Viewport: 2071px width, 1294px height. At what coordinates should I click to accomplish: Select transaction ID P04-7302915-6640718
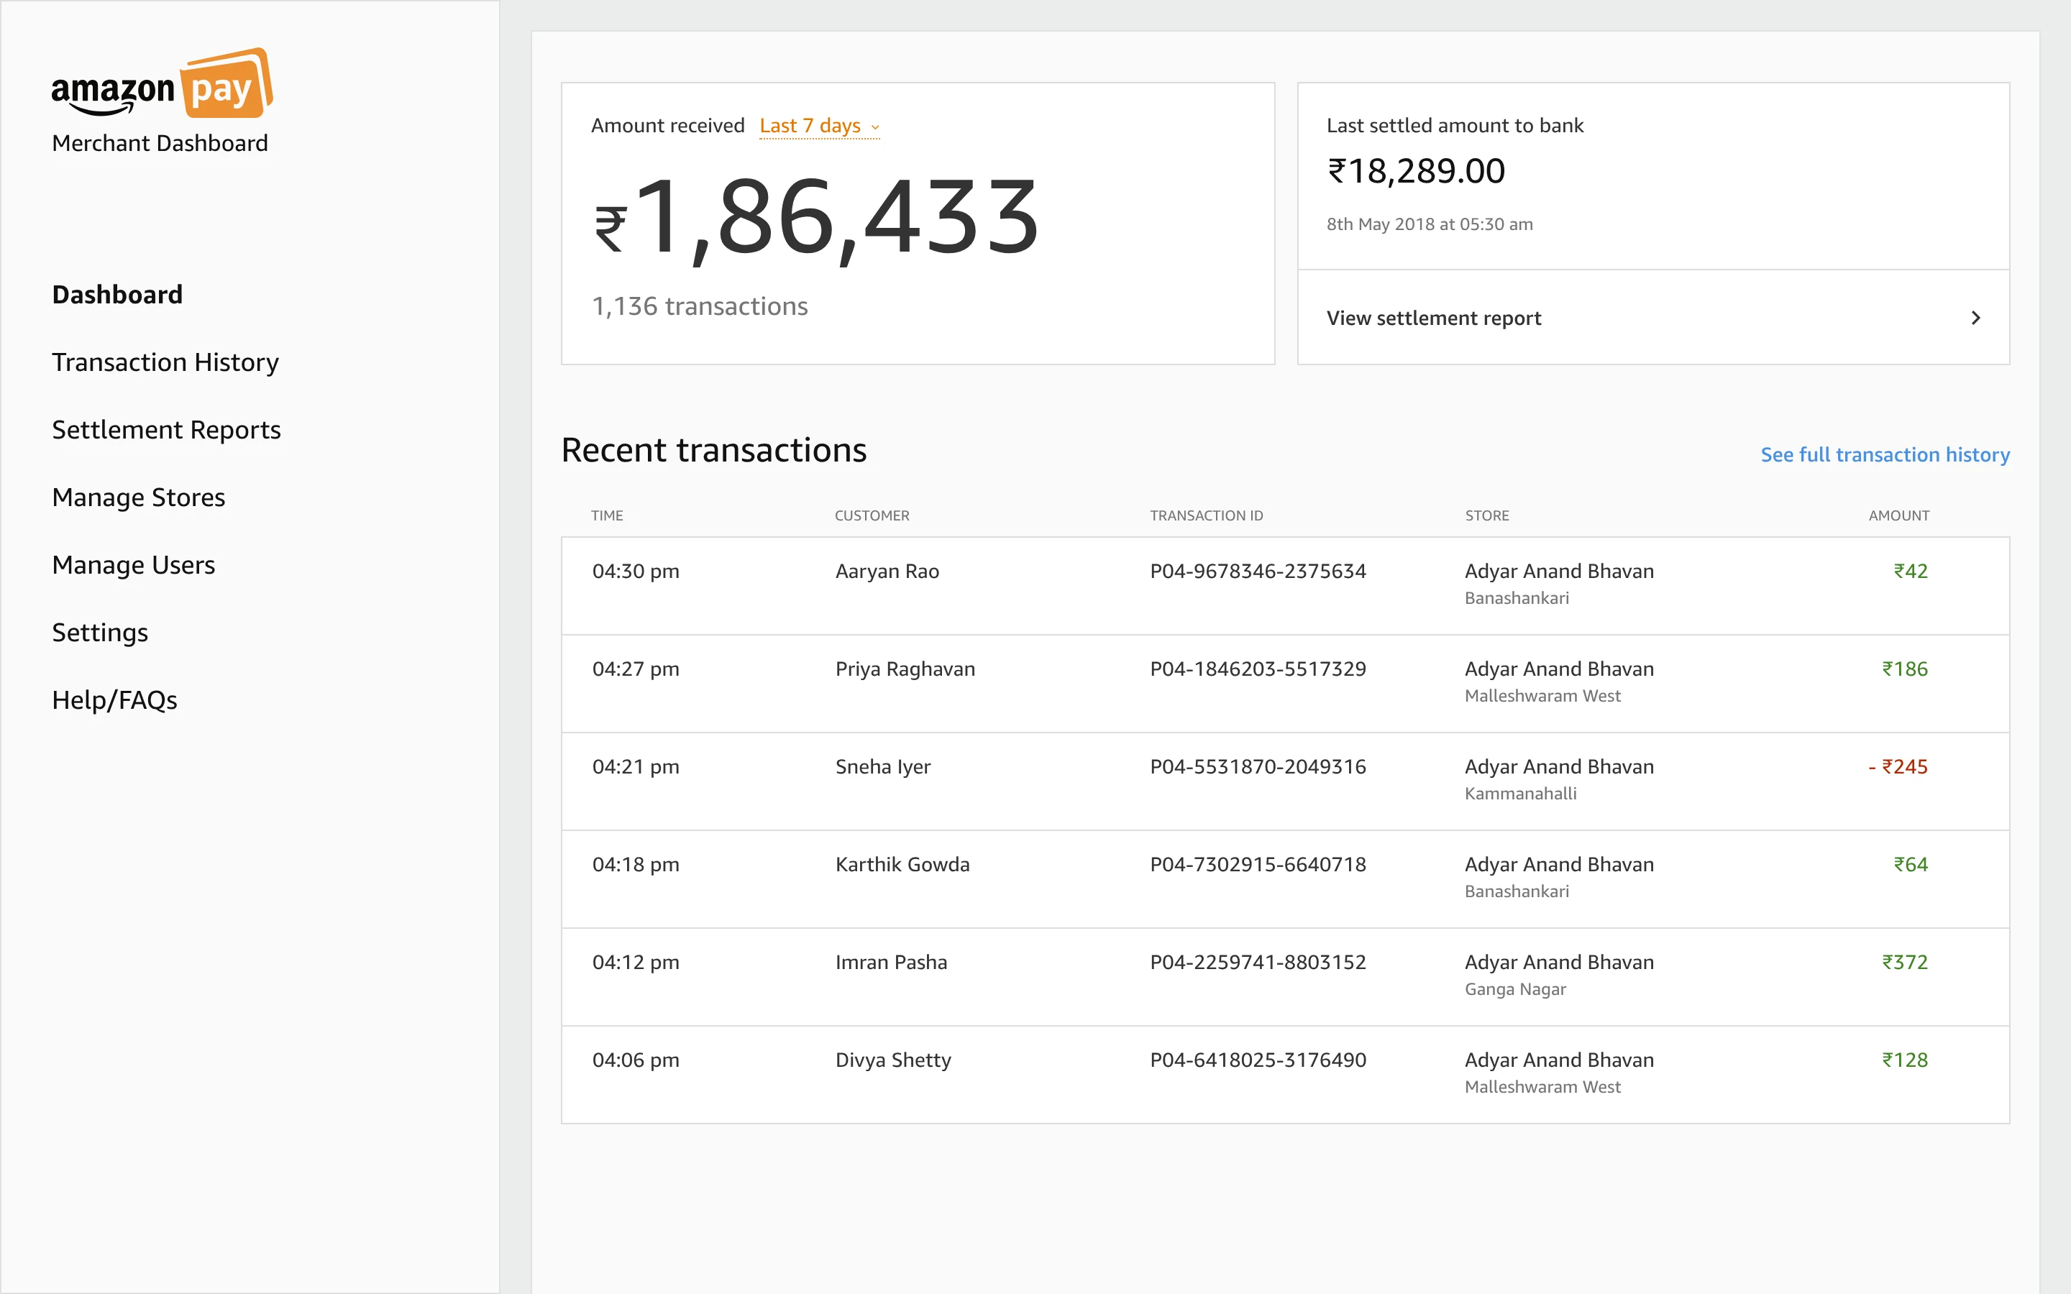(x=1258, y=864)
